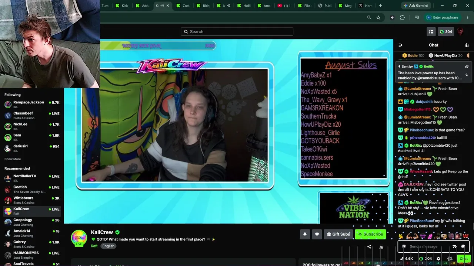Open the KICKs balance showing 304
Viewport: 474px width, 266px height.
(446, 32)
